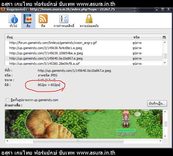The image size is (173, 156).
Task: Click the horizontal scrollbar thumb under preview
Action: 78,141
